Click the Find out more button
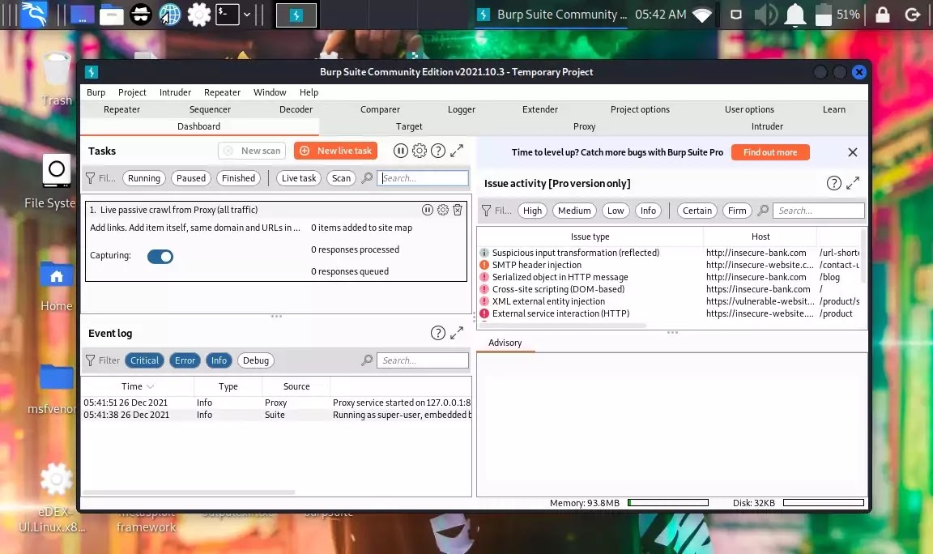Viewport: 933px width, 554px height. [770, 152]
